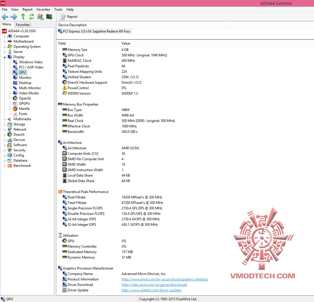This screenshot has width=314, height=302.
Task: Click the Device Description column header
Action: click(x=141, y=25)
